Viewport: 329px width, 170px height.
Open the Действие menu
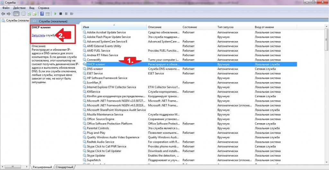[20, 7]
